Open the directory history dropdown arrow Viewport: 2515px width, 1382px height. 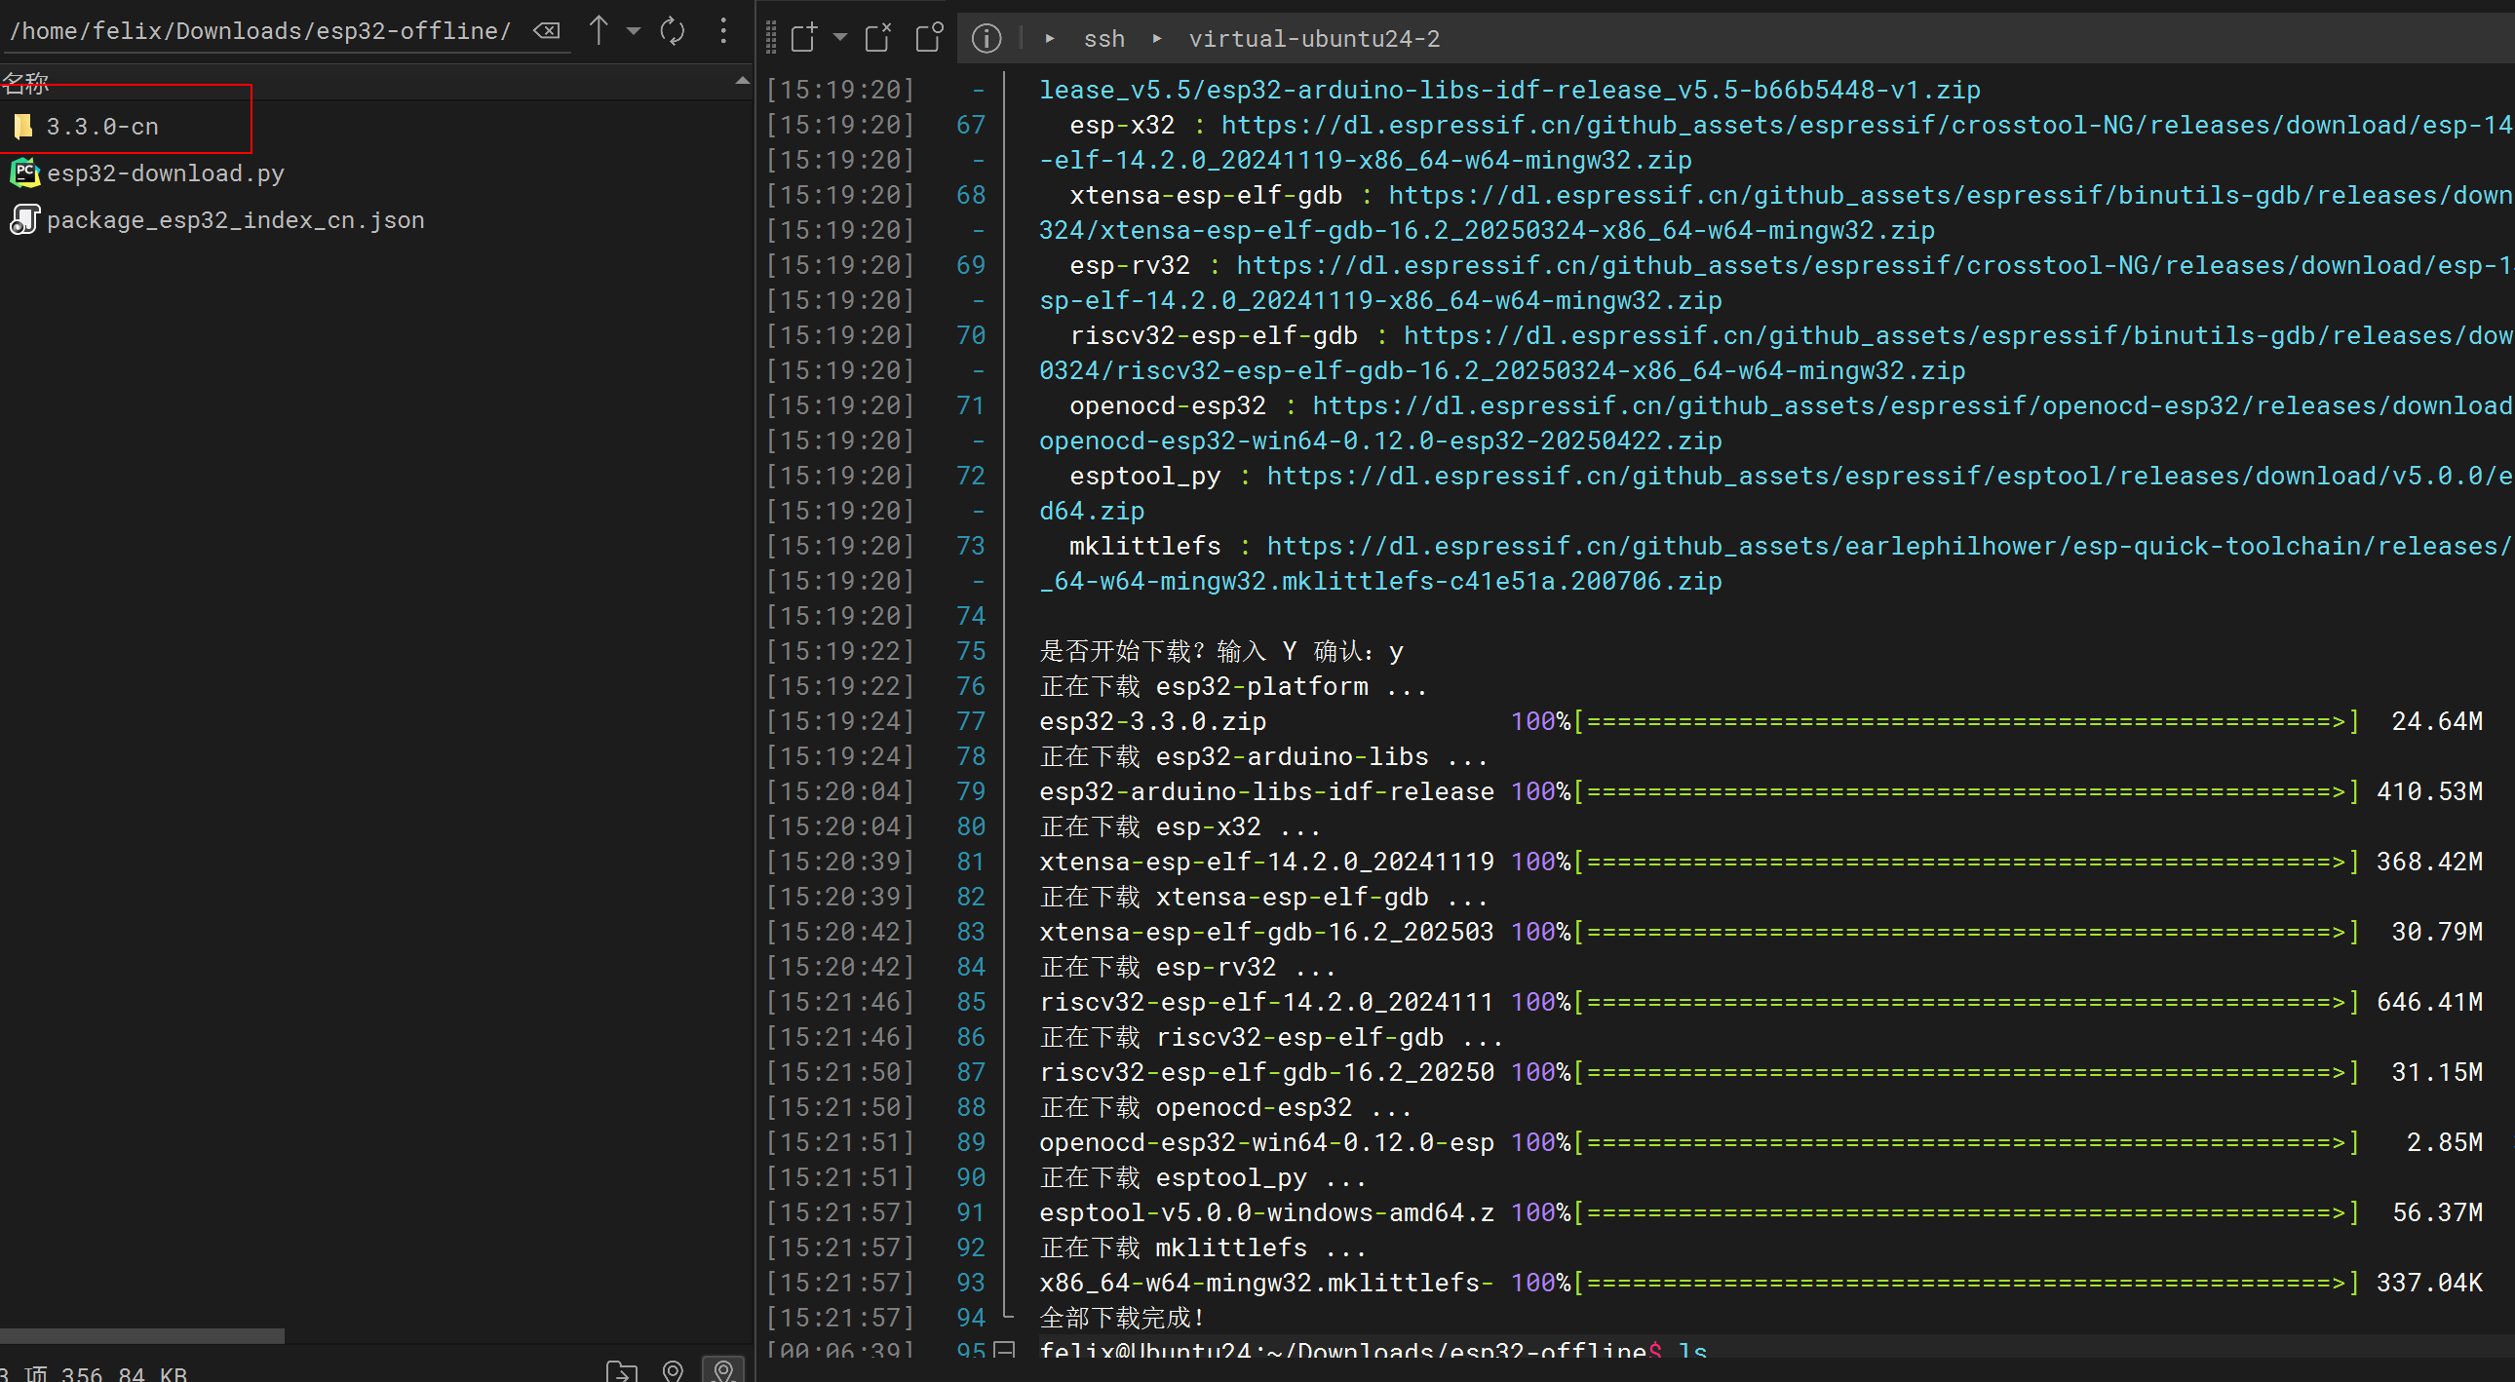pos(633,31)
